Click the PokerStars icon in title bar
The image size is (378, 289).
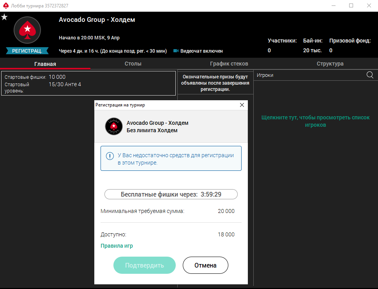click(6, 5)
